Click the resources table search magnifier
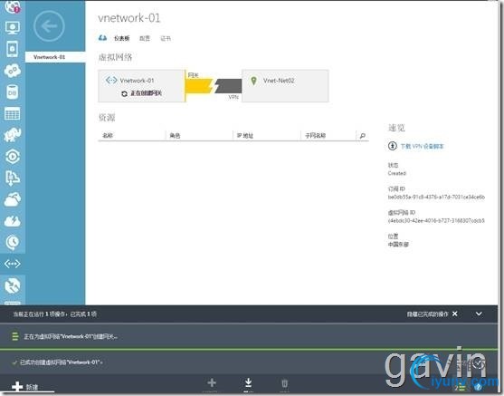 (363, 136)
